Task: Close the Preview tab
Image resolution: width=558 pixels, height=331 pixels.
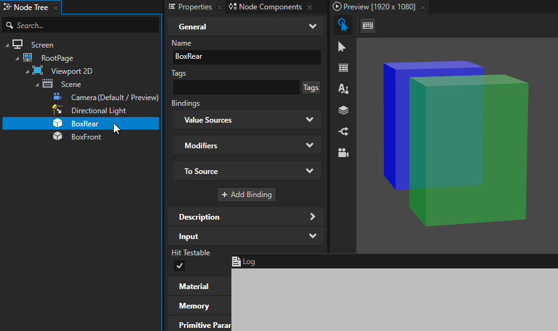Action: click(x=423, y=8)
